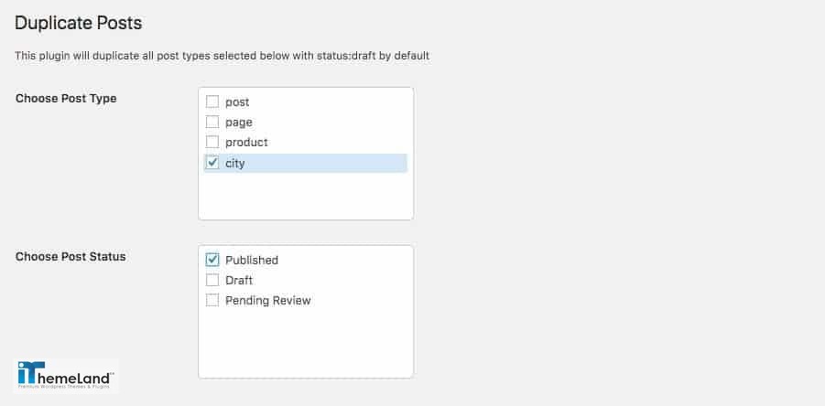Click the highlighted 'city' row label

click(x=235, y=164)
